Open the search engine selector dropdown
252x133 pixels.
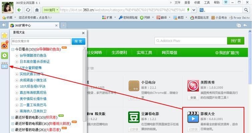coord(202,10)
